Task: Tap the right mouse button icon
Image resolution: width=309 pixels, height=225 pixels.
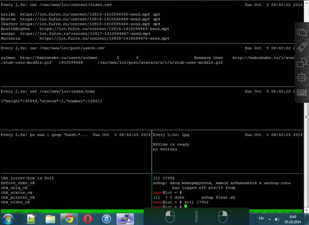Action: point(223,217)
